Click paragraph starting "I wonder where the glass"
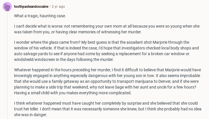 coord(106,51)
